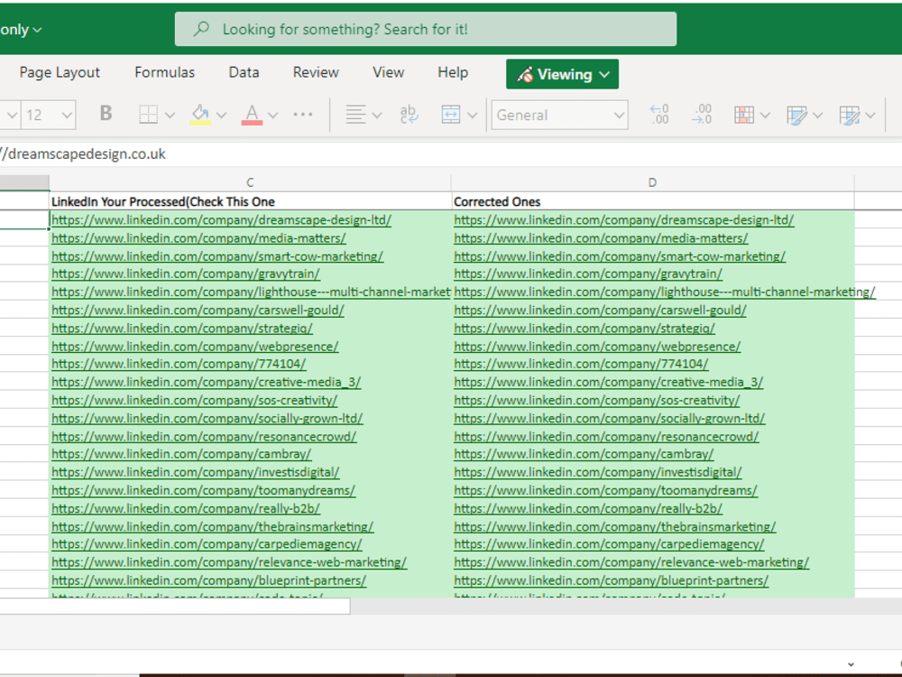
Task: Click the Decrease Decimal icon
Action: (702, 115)
